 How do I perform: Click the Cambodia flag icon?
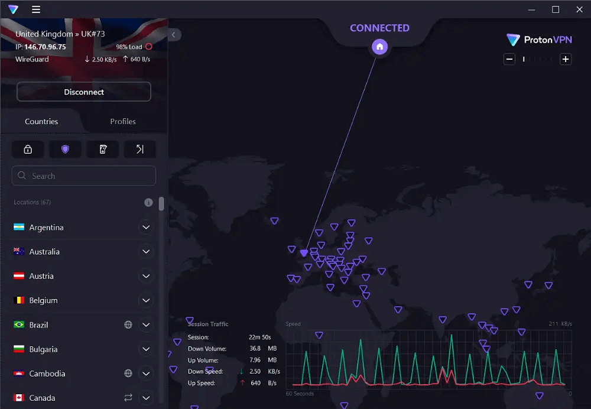19,373
